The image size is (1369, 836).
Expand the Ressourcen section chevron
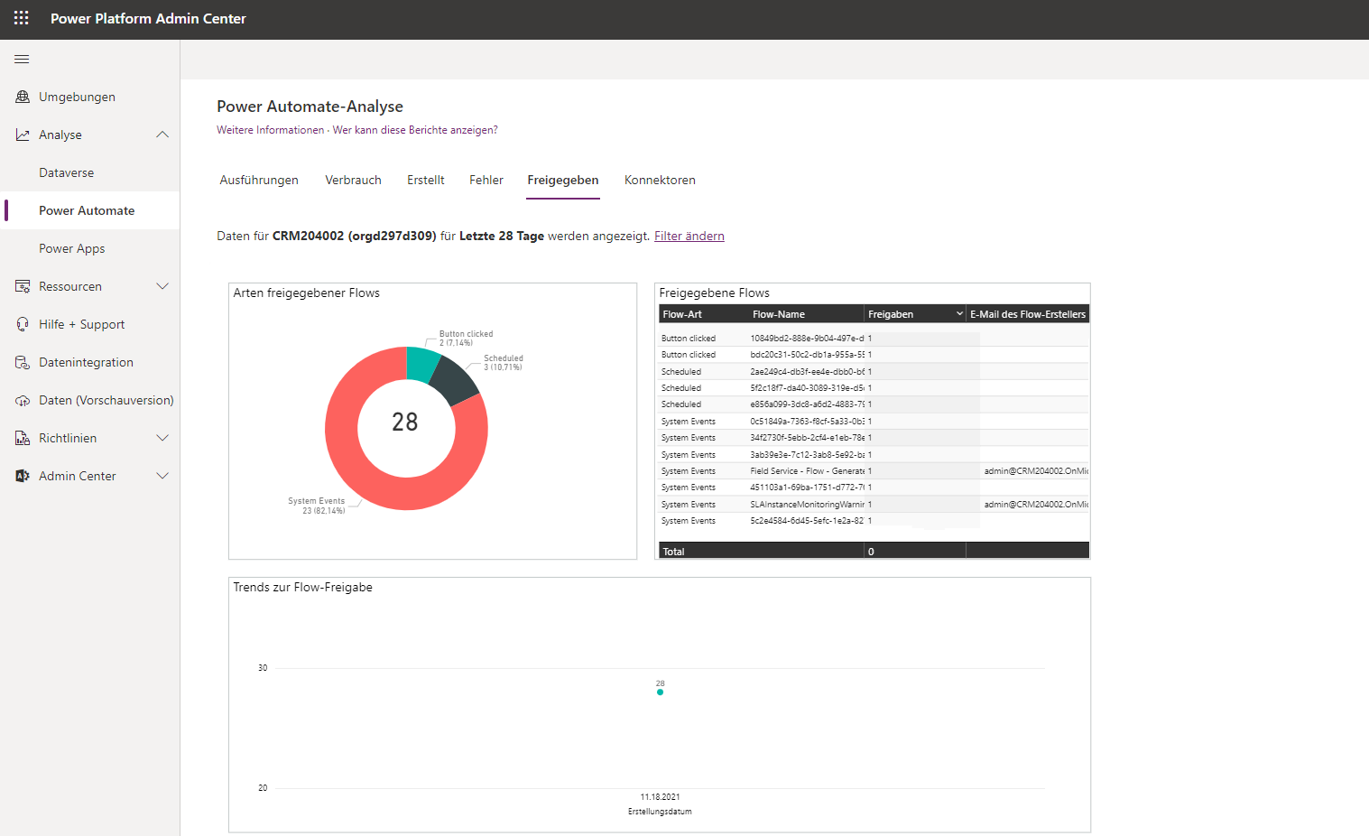162,286
